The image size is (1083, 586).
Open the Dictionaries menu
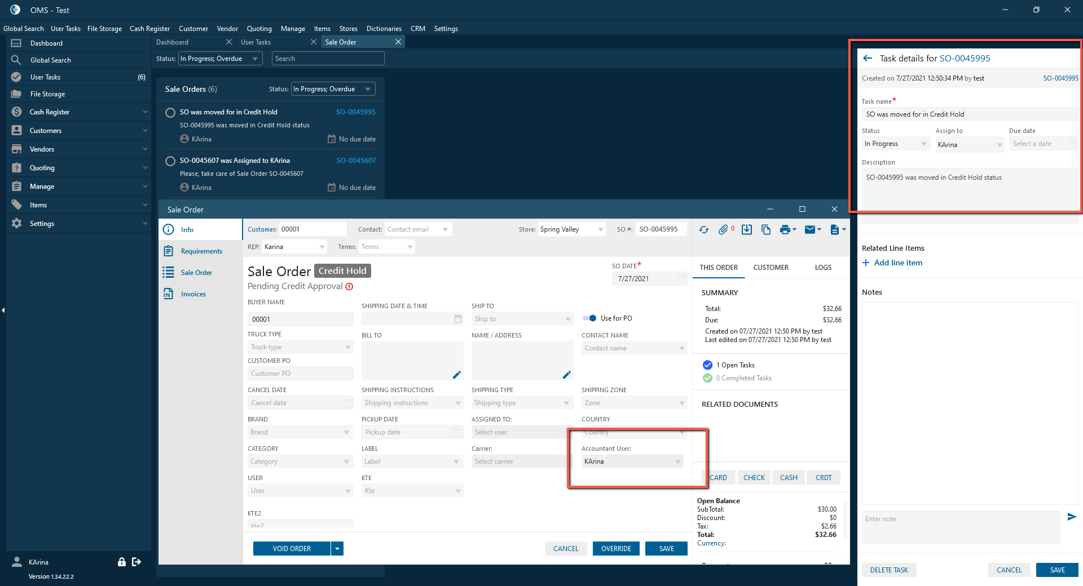pyautogui.click(x=384, y=29)
